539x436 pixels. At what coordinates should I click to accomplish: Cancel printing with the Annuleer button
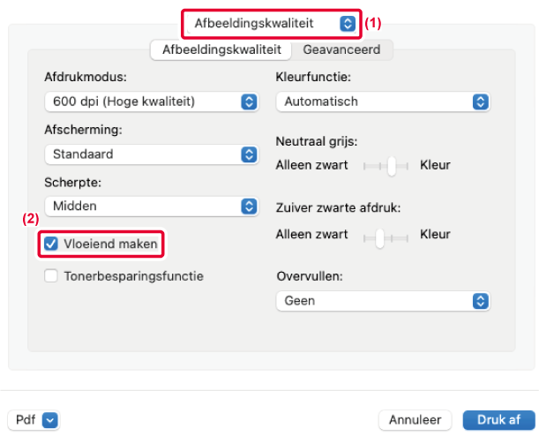pos(415,420)
